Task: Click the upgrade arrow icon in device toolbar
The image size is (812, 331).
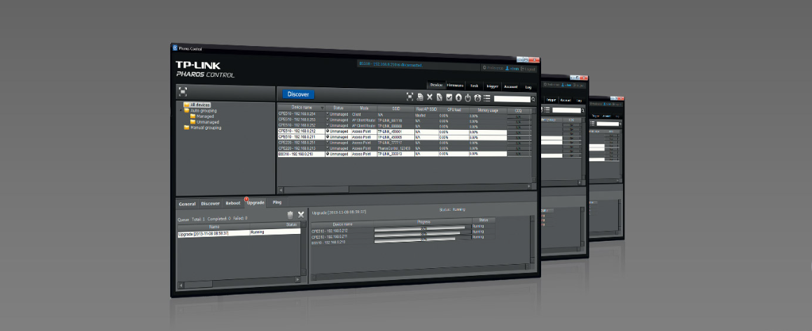Action: [458, 98]
